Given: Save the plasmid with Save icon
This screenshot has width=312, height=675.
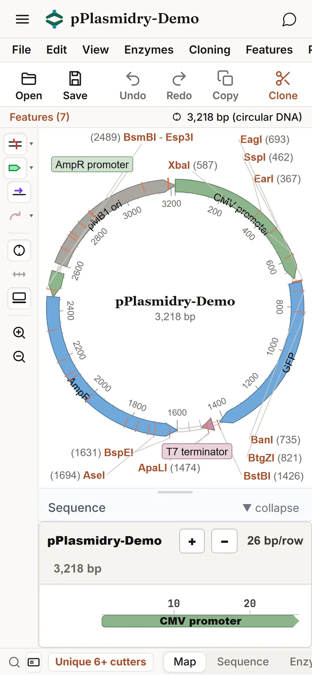Looking at the screenshot, I should (x=75, y=86).
